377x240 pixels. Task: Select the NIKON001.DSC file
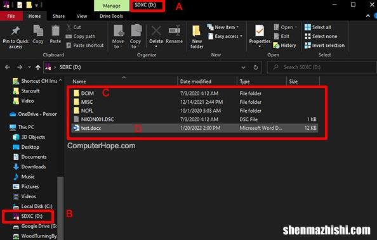pyautogui.click(x=194, y=119)
